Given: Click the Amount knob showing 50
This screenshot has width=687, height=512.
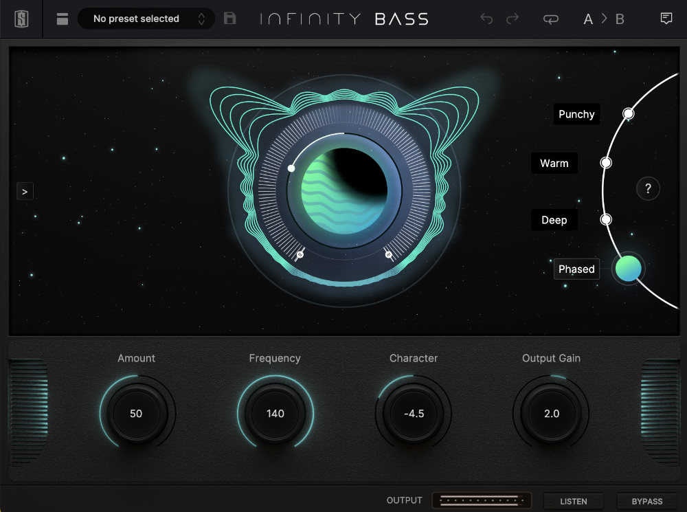Looking at the screenshot, I should pos(137,413).
